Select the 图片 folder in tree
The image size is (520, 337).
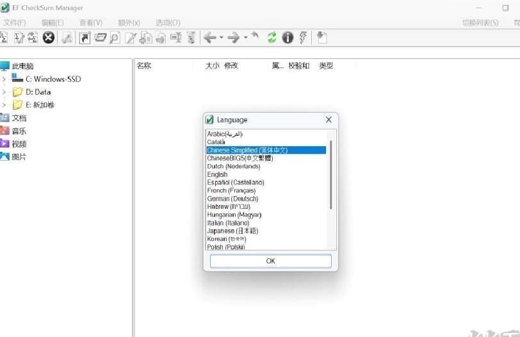point(19,156)
